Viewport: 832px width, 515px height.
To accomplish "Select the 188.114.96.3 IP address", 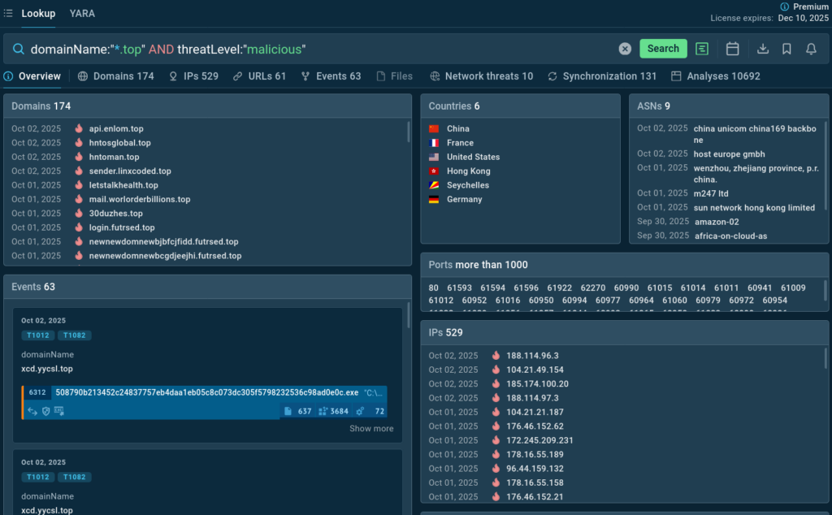I will click(x=532, y=356).
